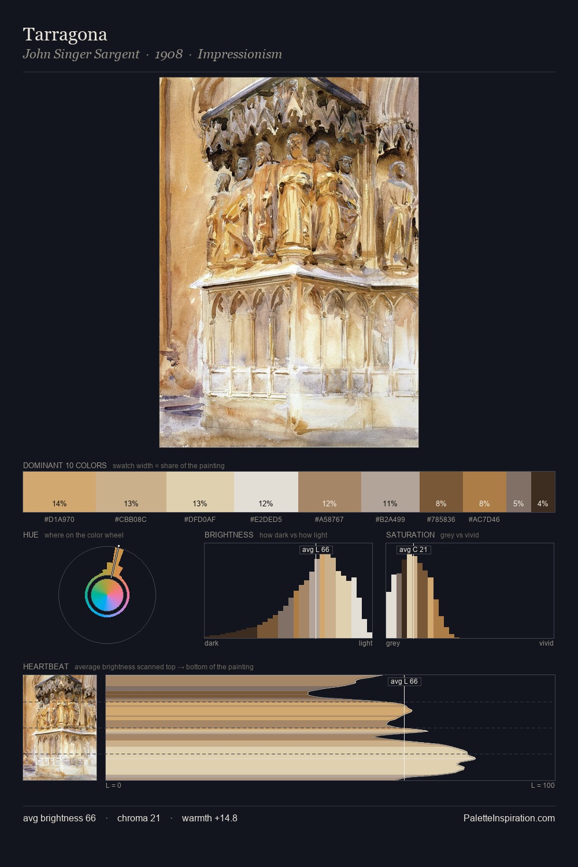Image resolution: width=578 pixels, height=867 pixels.
Task: Click the hex label #785836
Action: 441,520
